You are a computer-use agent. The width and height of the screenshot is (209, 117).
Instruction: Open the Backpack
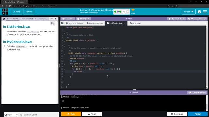point(84,19)
